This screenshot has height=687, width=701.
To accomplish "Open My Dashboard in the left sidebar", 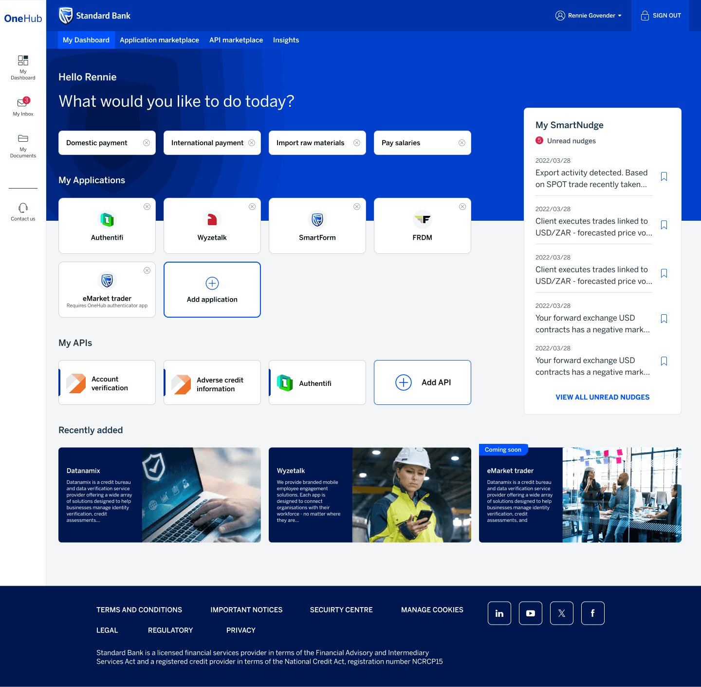I will click(x=23, y=67).
